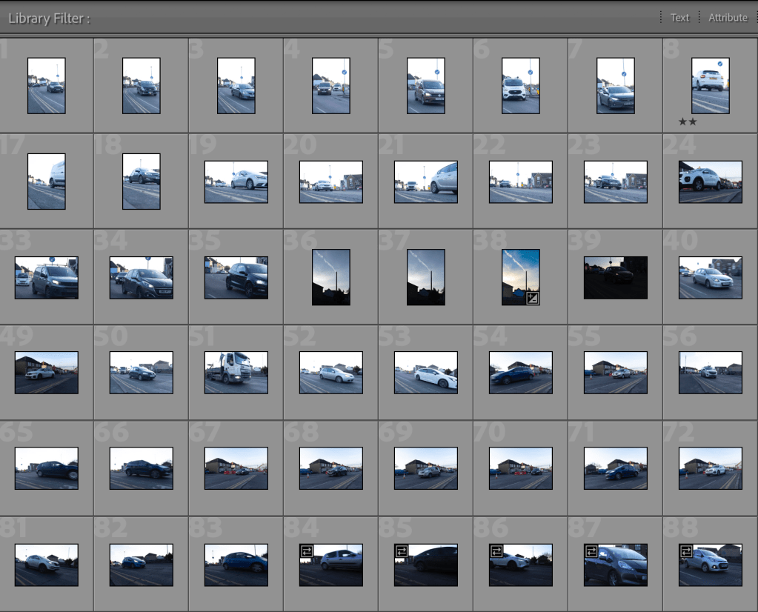Select photo 53 white car thumbnail
This screenshot has width=758, height=612.
click(426, 373)
